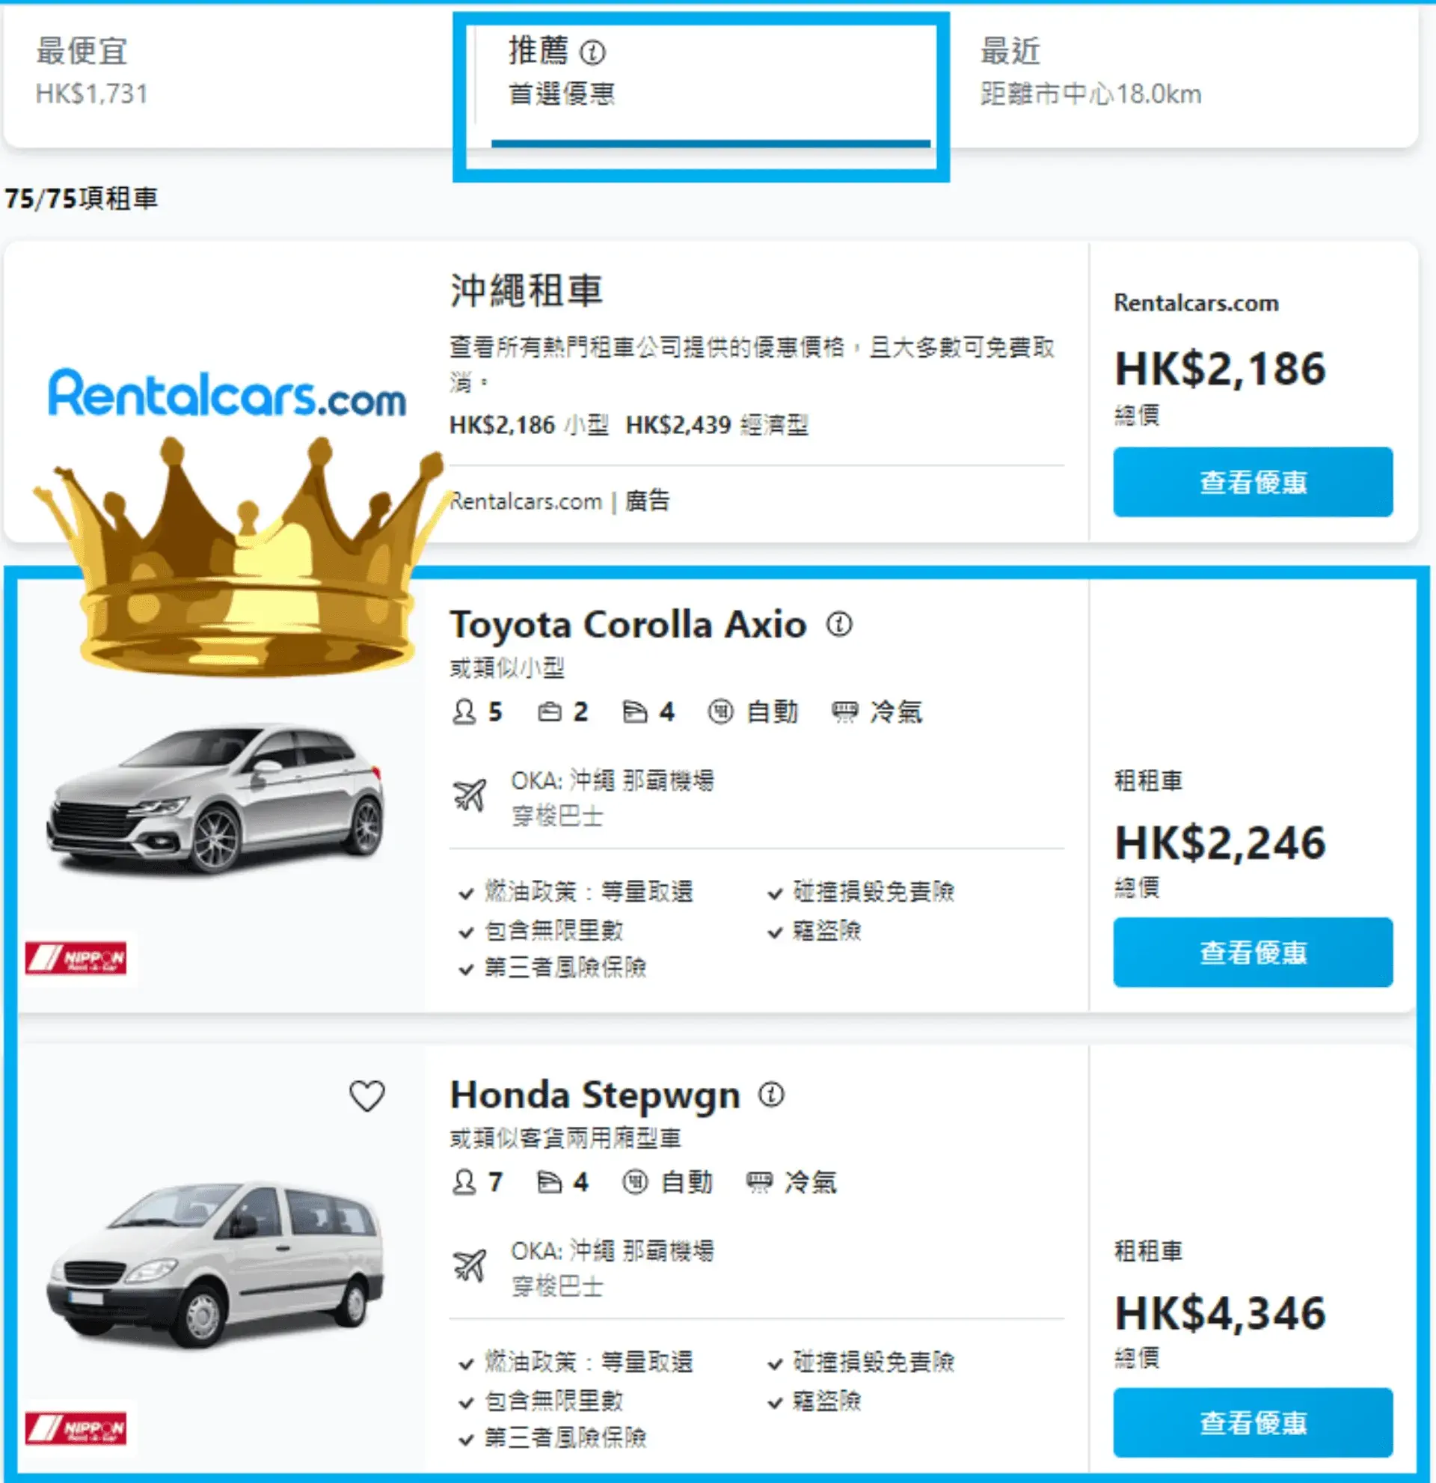Click Nippon Rent-A-Car logo on Honda listing

[x=76, y=1428]
